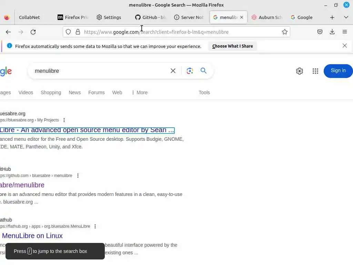Open a new tab with plus

click(332, 17)
